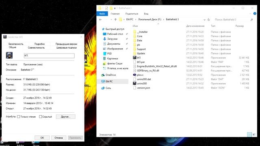Go up one folder level arrow
Viewport: 260px width, 146px height.
pyautogui.click(x=115, y=19)
